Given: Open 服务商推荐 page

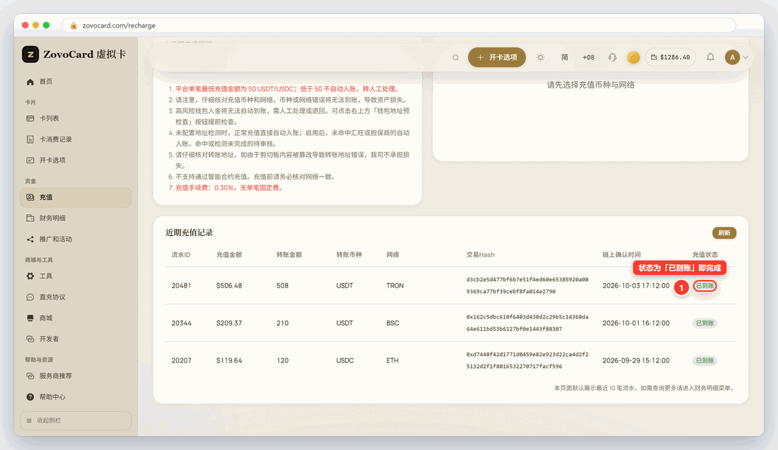Looking at the screenshot, I should pos(76,376).
